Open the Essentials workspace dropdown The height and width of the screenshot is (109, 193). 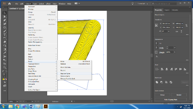pos(143,4)
